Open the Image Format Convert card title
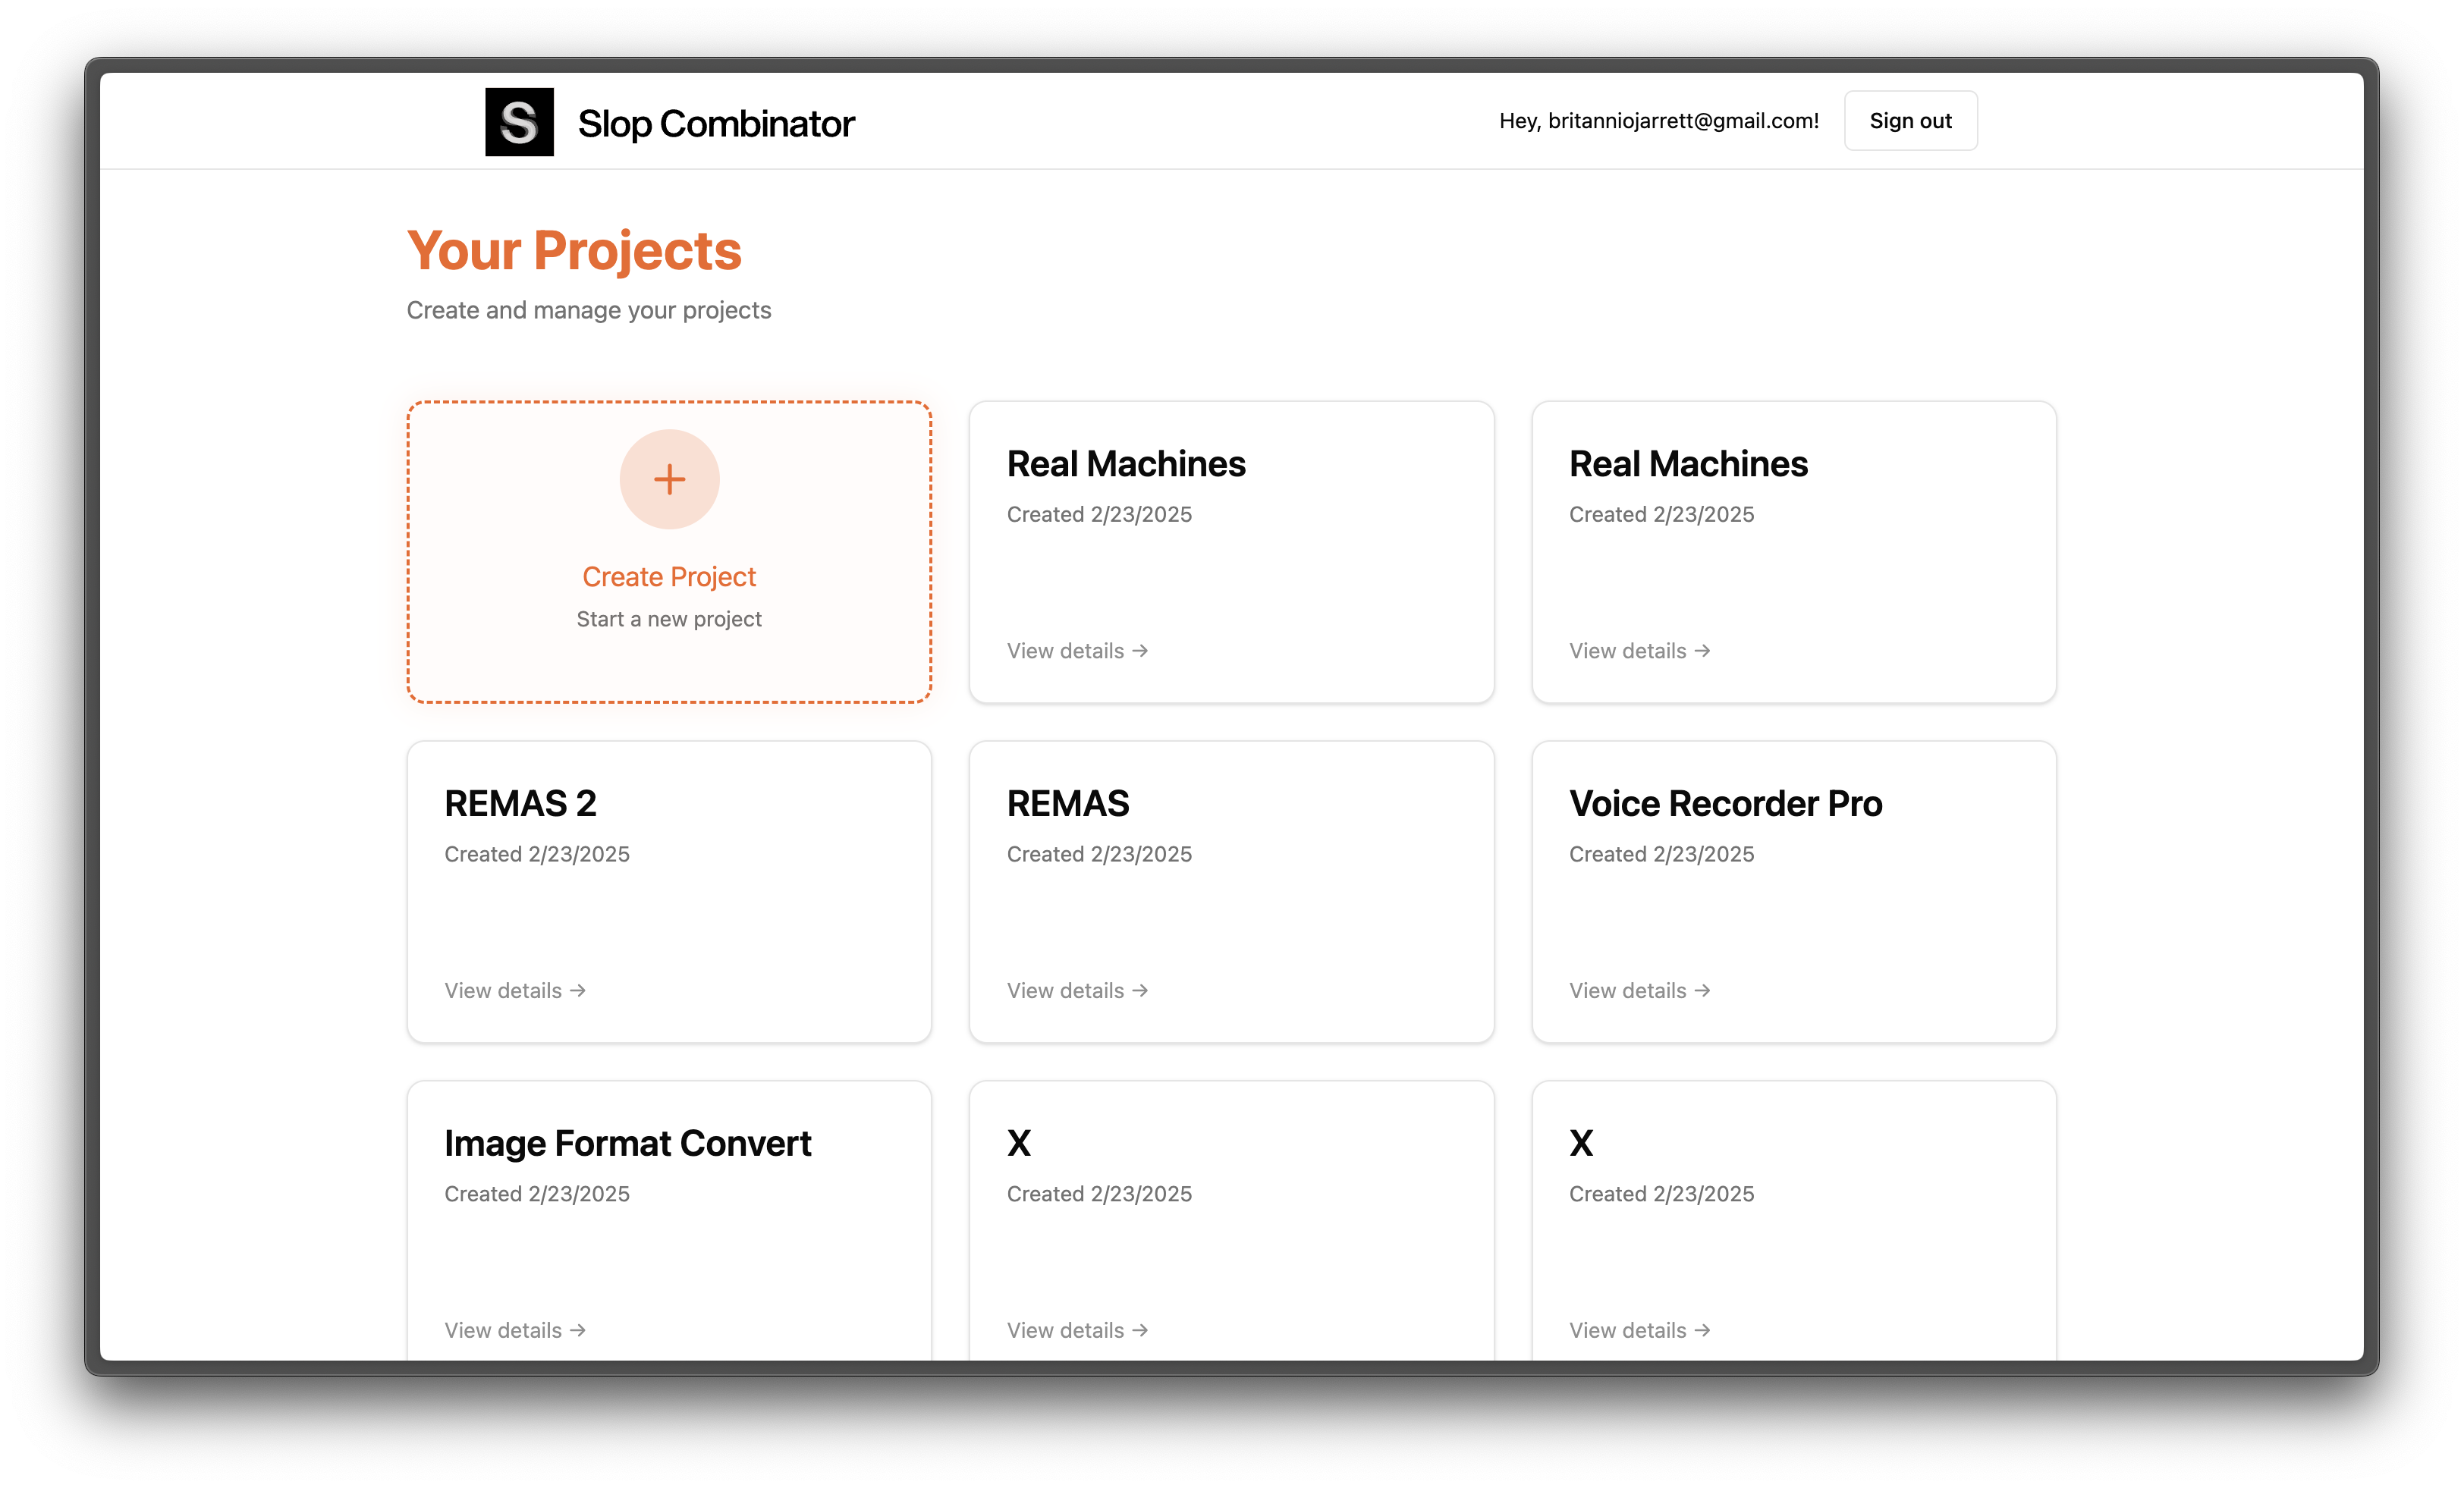Screen dimensions: 2464x1488 click(627, 1143)
